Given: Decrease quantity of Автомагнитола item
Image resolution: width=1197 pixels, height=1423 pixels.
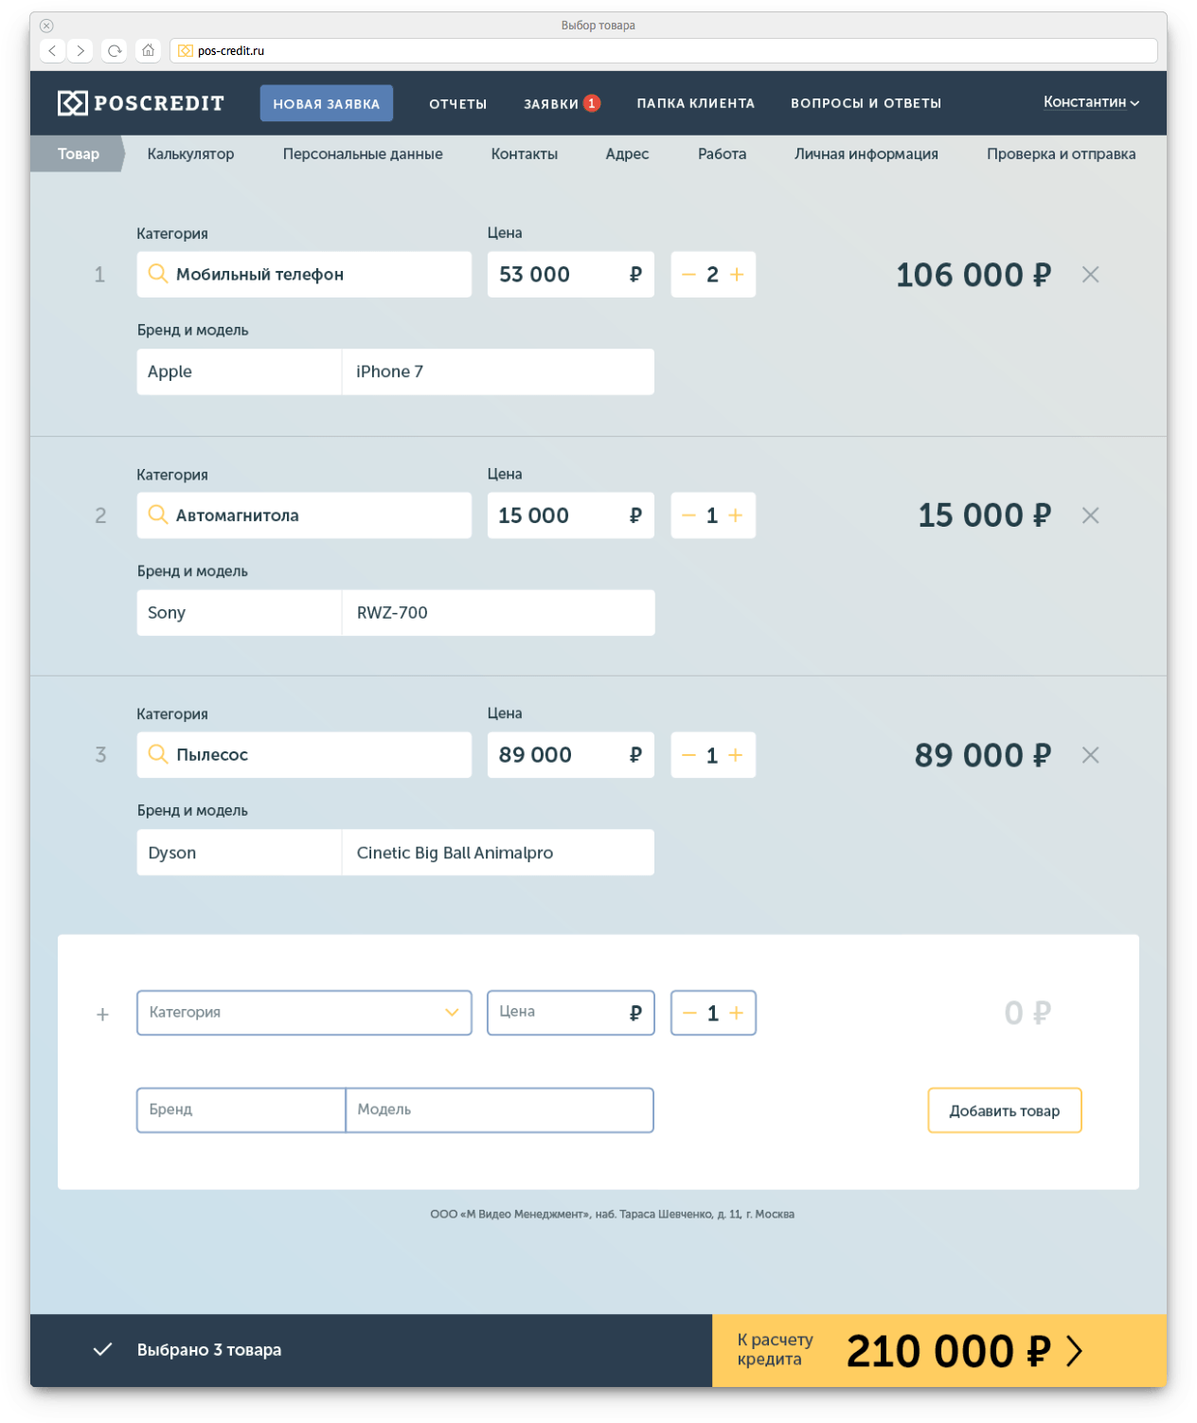Looking at the screenshot, I should (688, 515).
